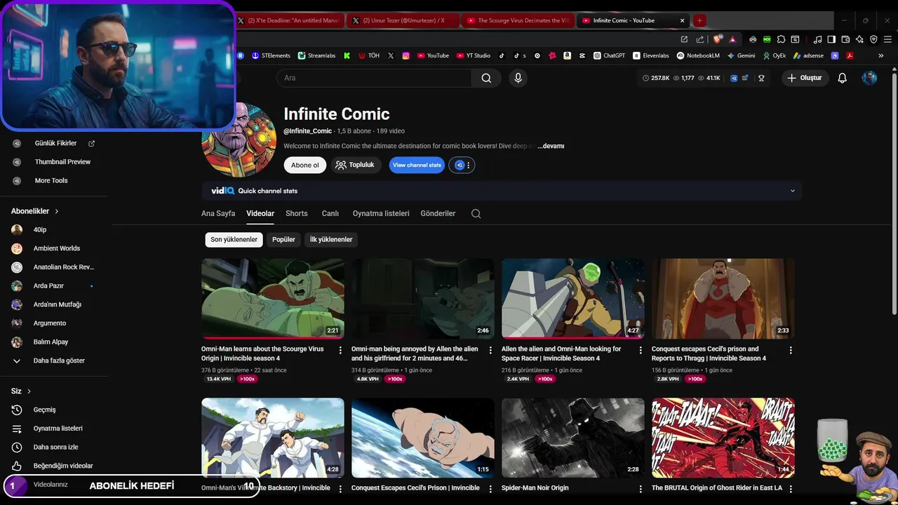The height and width of the screenshot is (505, 898).
Task: Click the Brave Shields lion icon
Action: click(x=718, y=39)
